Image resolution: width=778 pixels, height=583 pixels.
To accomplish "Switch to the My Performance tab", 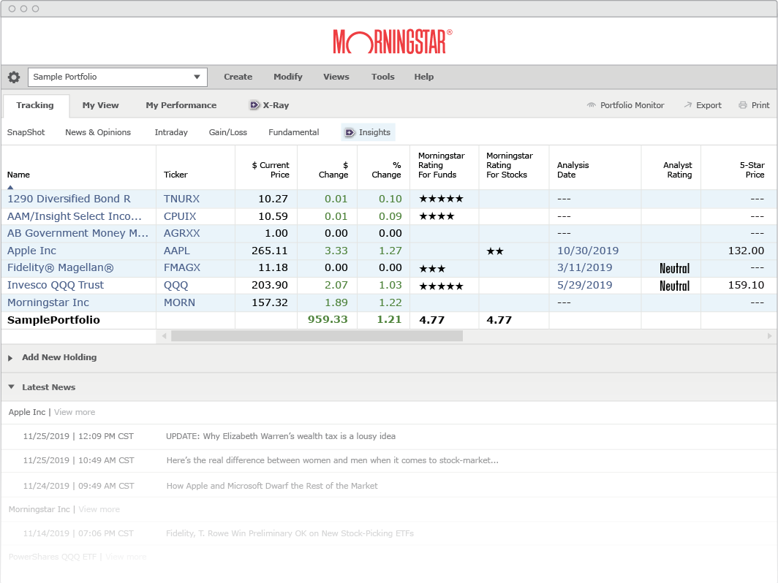I will [x=181, y=105].
